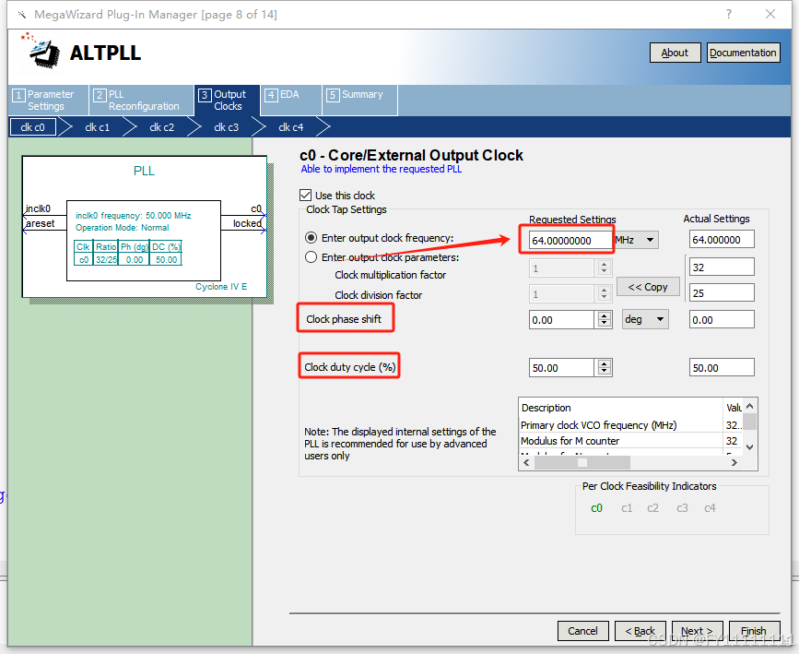Select the clk c2 sub-page

(162, 127)
